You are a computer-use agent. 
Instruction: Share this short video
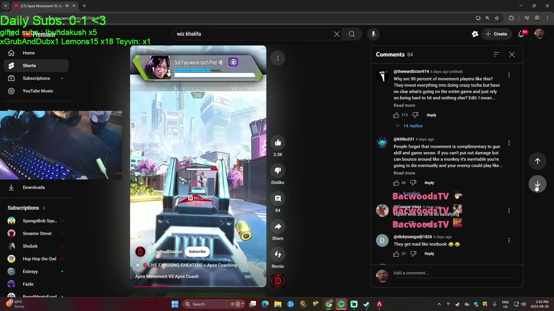tap(278, 226)
